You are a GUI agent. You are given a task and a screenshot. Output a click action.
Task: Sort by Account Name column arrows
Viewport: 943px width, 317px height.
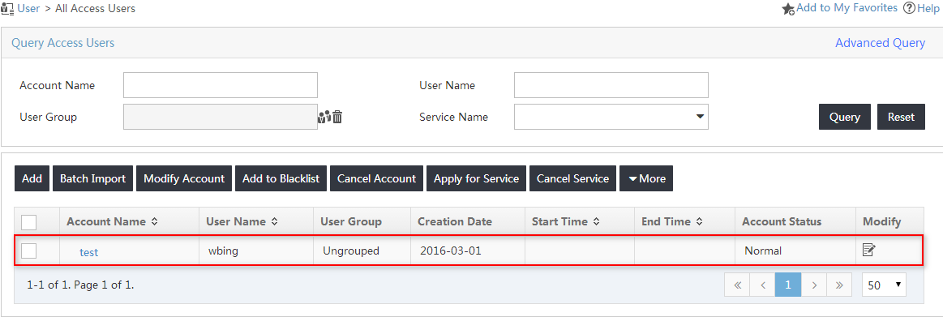point(155,221)
